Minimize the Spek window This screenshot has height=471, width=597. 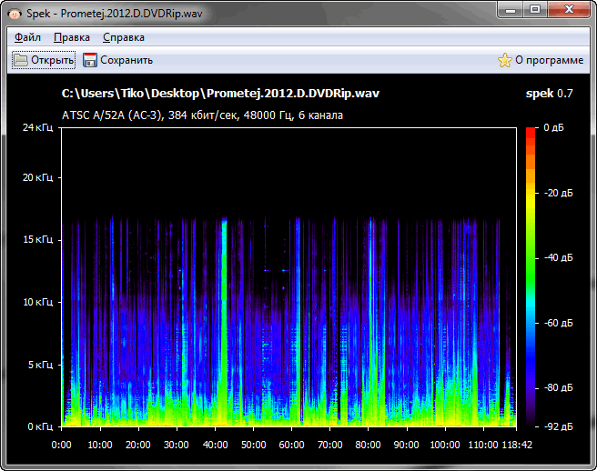tap(511, 9)
